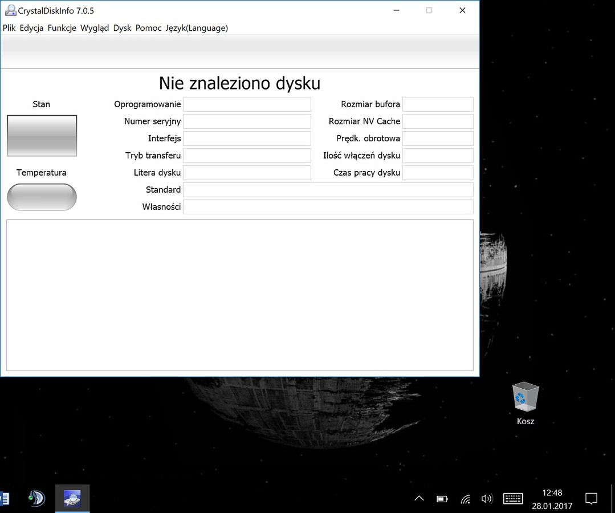Click the speaker volume tray icon
Screen dimensions: 615x513
[487, 499]
